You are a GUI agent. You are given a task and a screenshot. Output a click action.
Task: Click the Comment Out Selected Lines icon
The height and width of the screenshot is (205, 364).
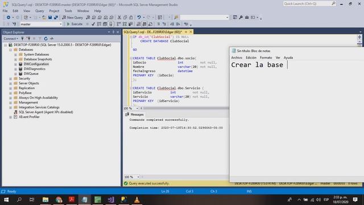click(158, 24)
